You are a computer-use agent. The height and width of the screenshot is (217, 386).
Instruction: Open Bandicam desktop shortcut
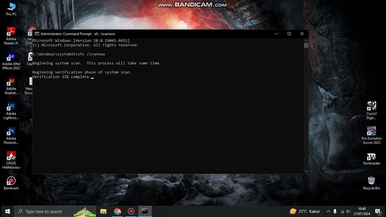pyautogui.click(x=11, y=183)
